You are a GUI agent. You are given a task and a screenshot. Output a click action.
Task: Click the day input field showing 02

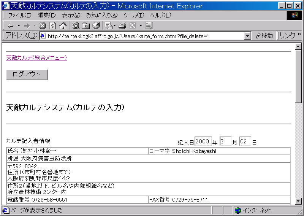tap(245, 141)
